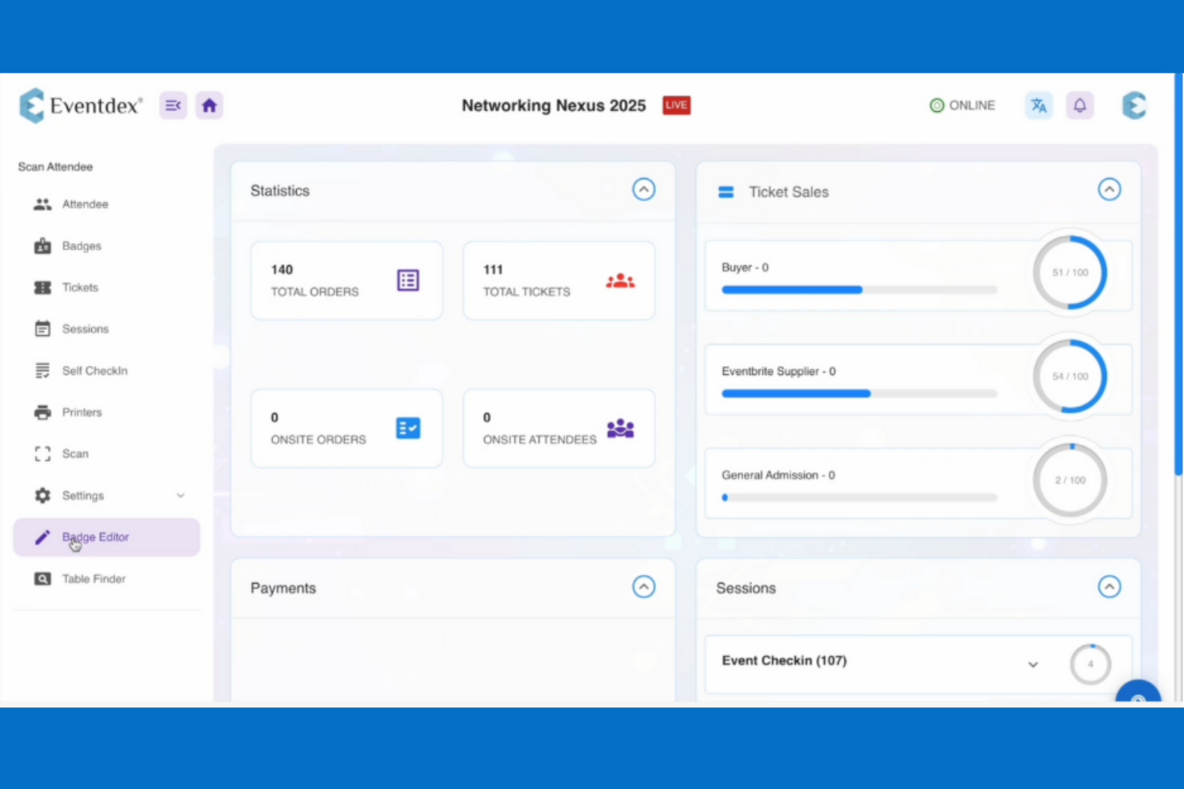Select the Badges icon in sidebar
The width and height of the screenshot is (1184, 789).
pos(42,245)
